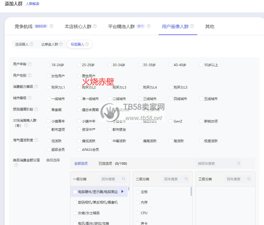
Task: Check the APASS会员 box
Action: [x=79, y=149]
